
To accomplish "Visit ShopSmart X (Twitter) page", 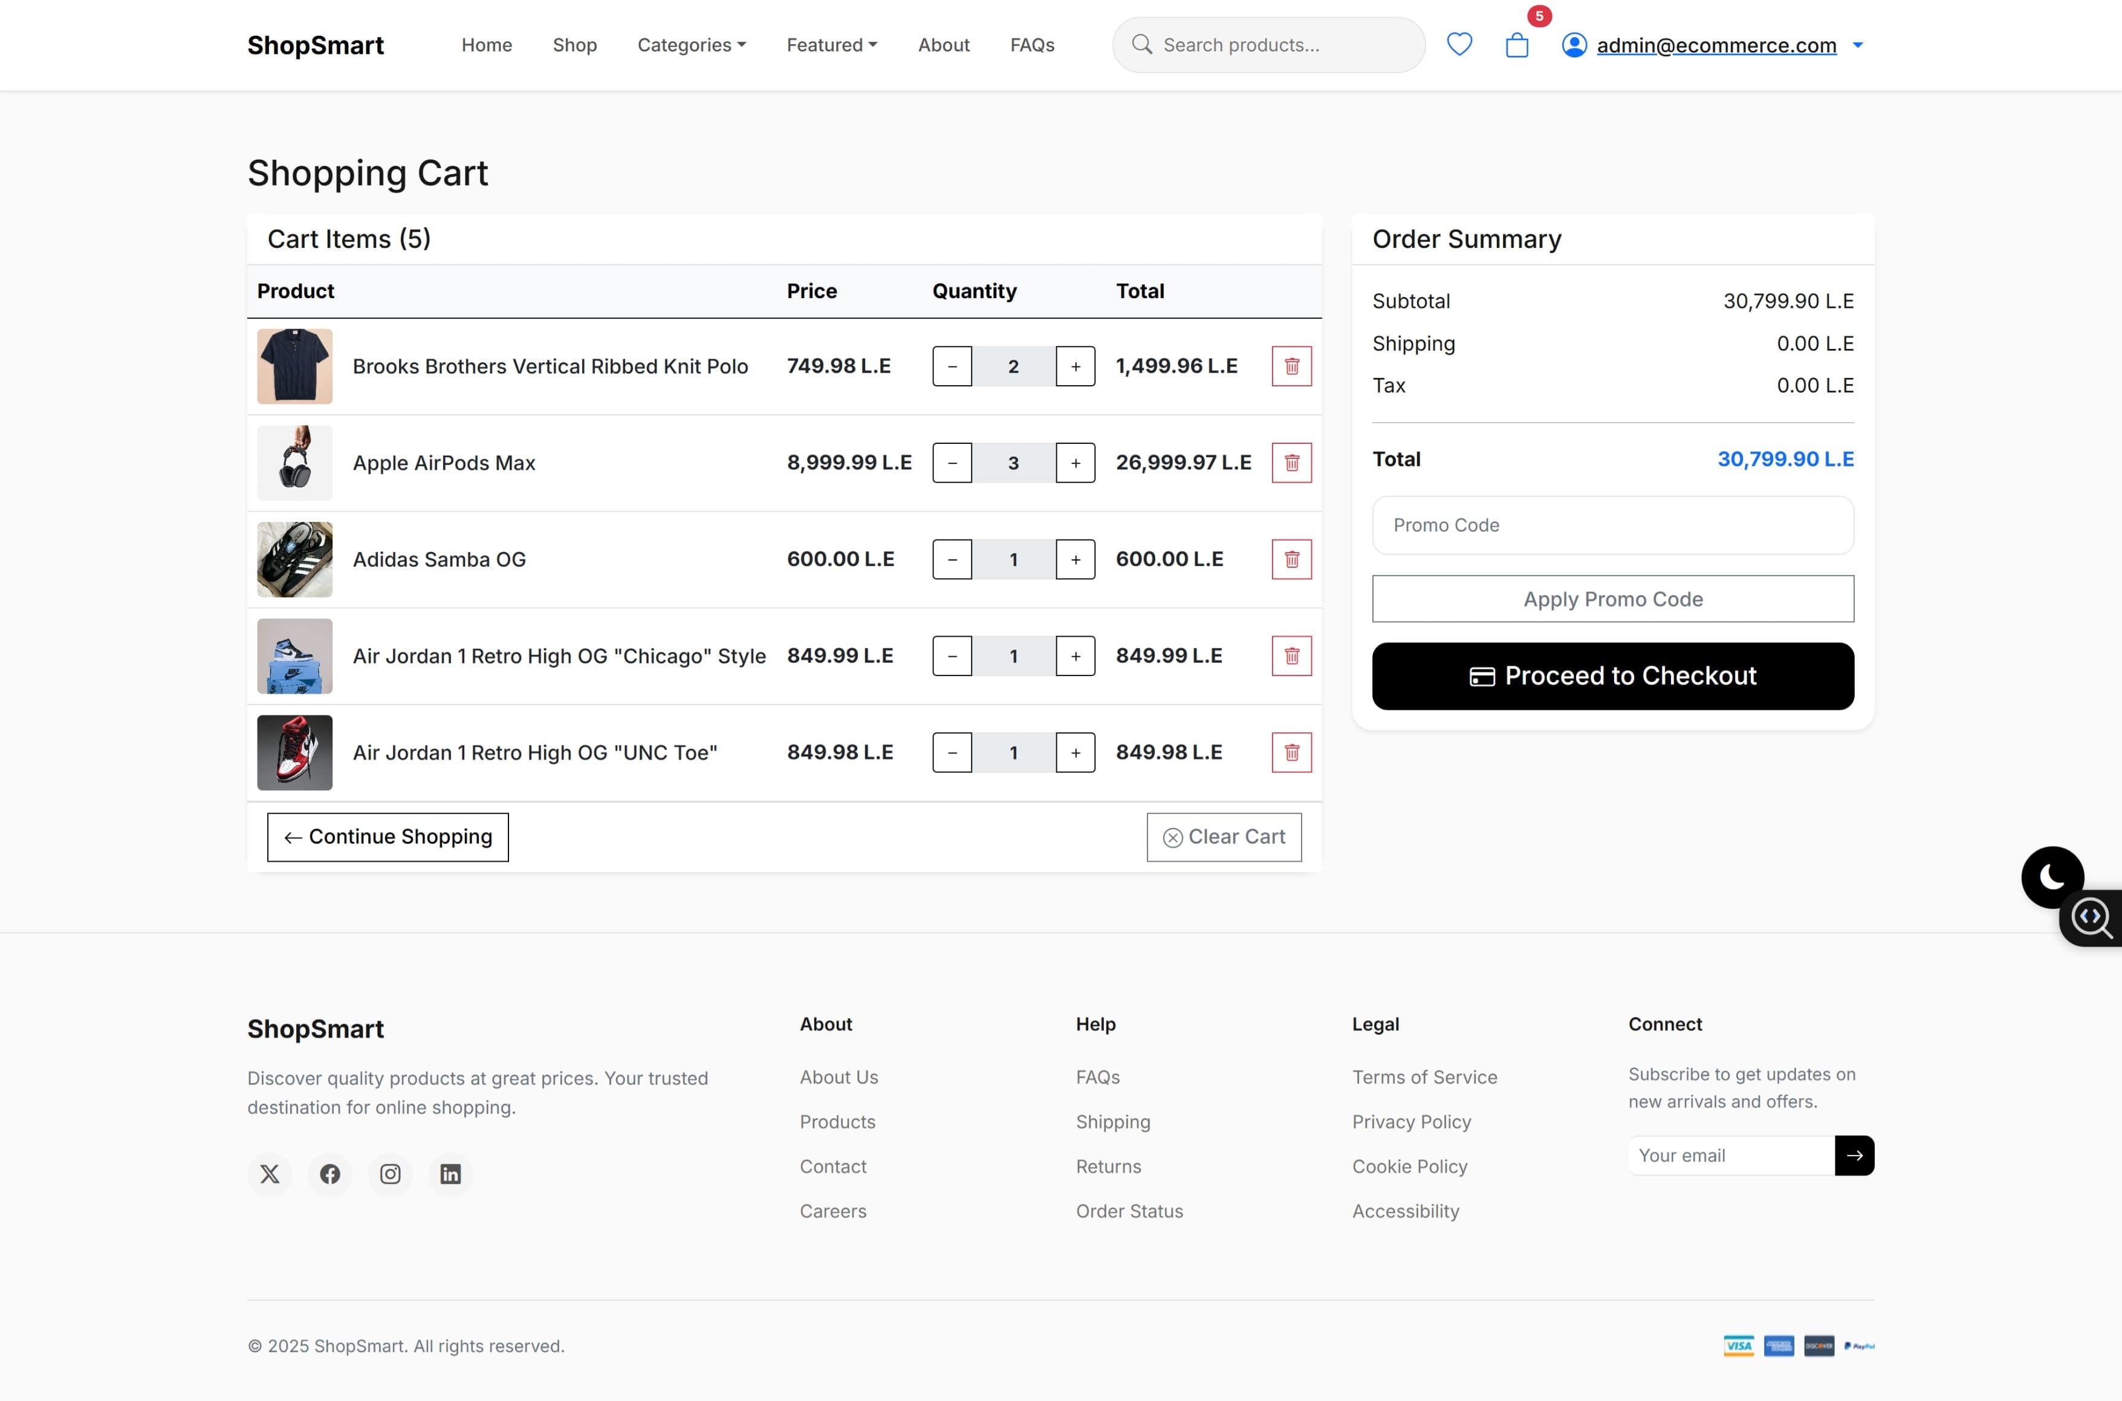I will tap(270, 1174).
